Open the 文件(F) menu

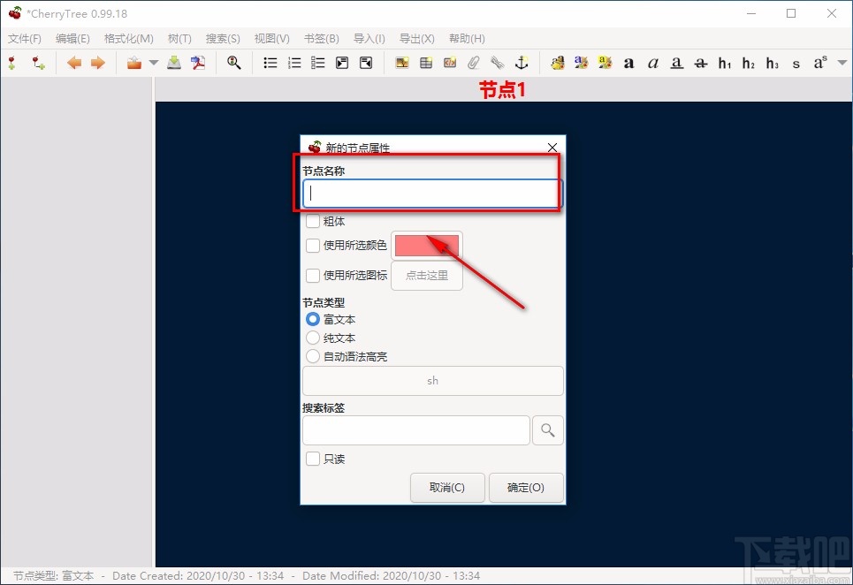pyautogui.click(x=25, y=39)
